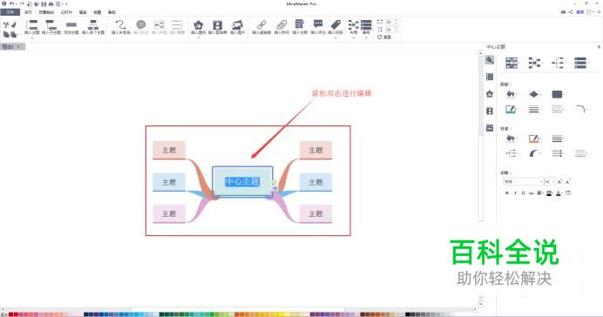
Task: Click the Insert Attachment paperclip icon
Action: (x=281, y=25)
